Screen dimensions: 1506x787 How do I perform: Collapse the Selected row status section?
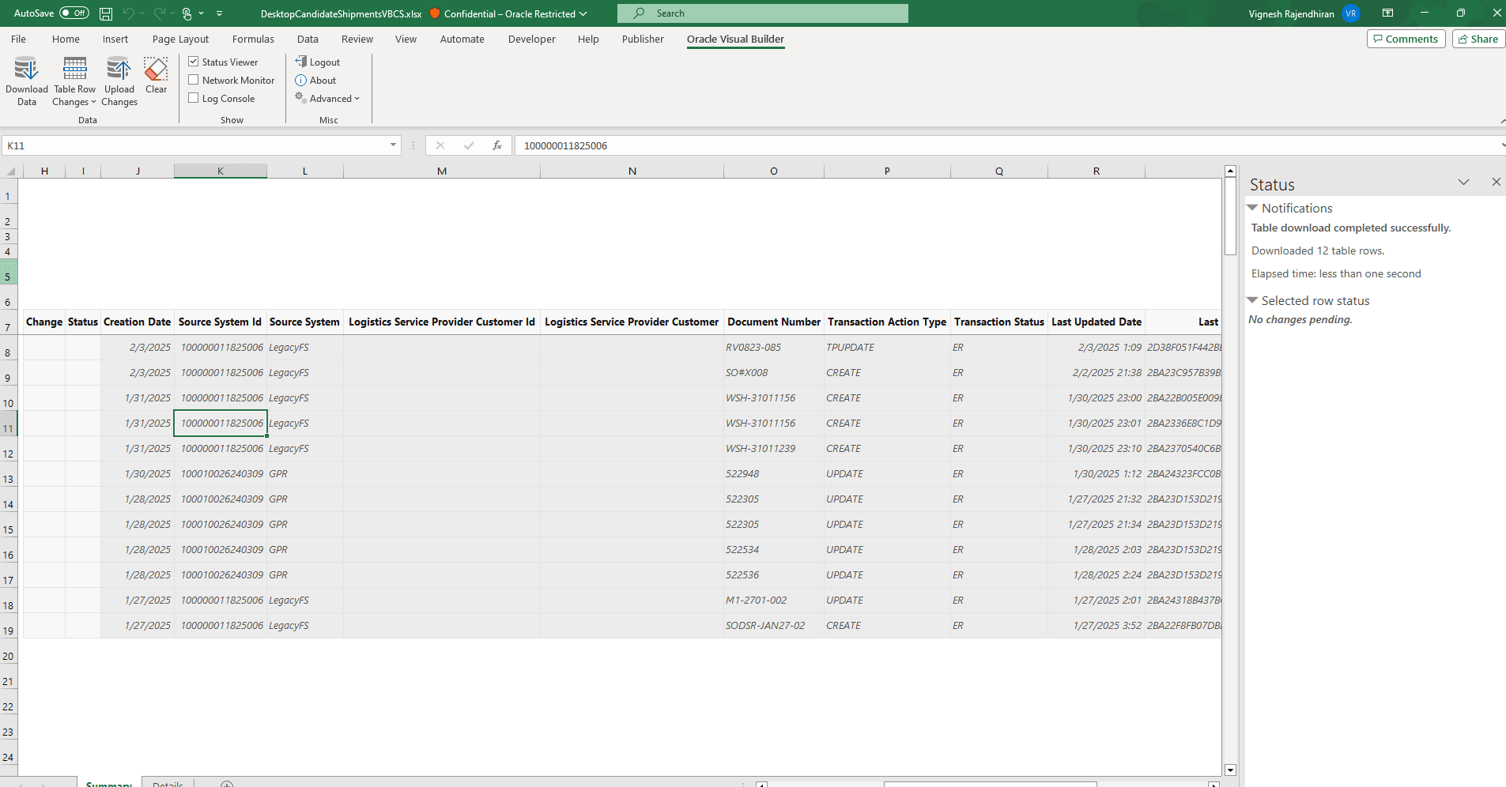[x=1253, y=300]
